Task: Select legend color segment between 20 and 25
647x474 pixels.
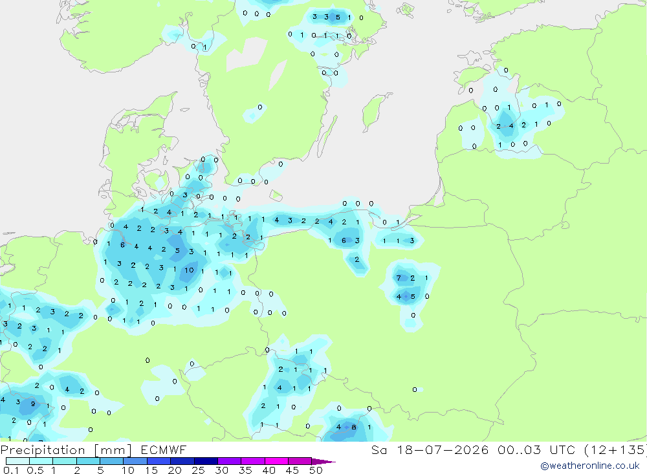Action: [x=182, y=461]
